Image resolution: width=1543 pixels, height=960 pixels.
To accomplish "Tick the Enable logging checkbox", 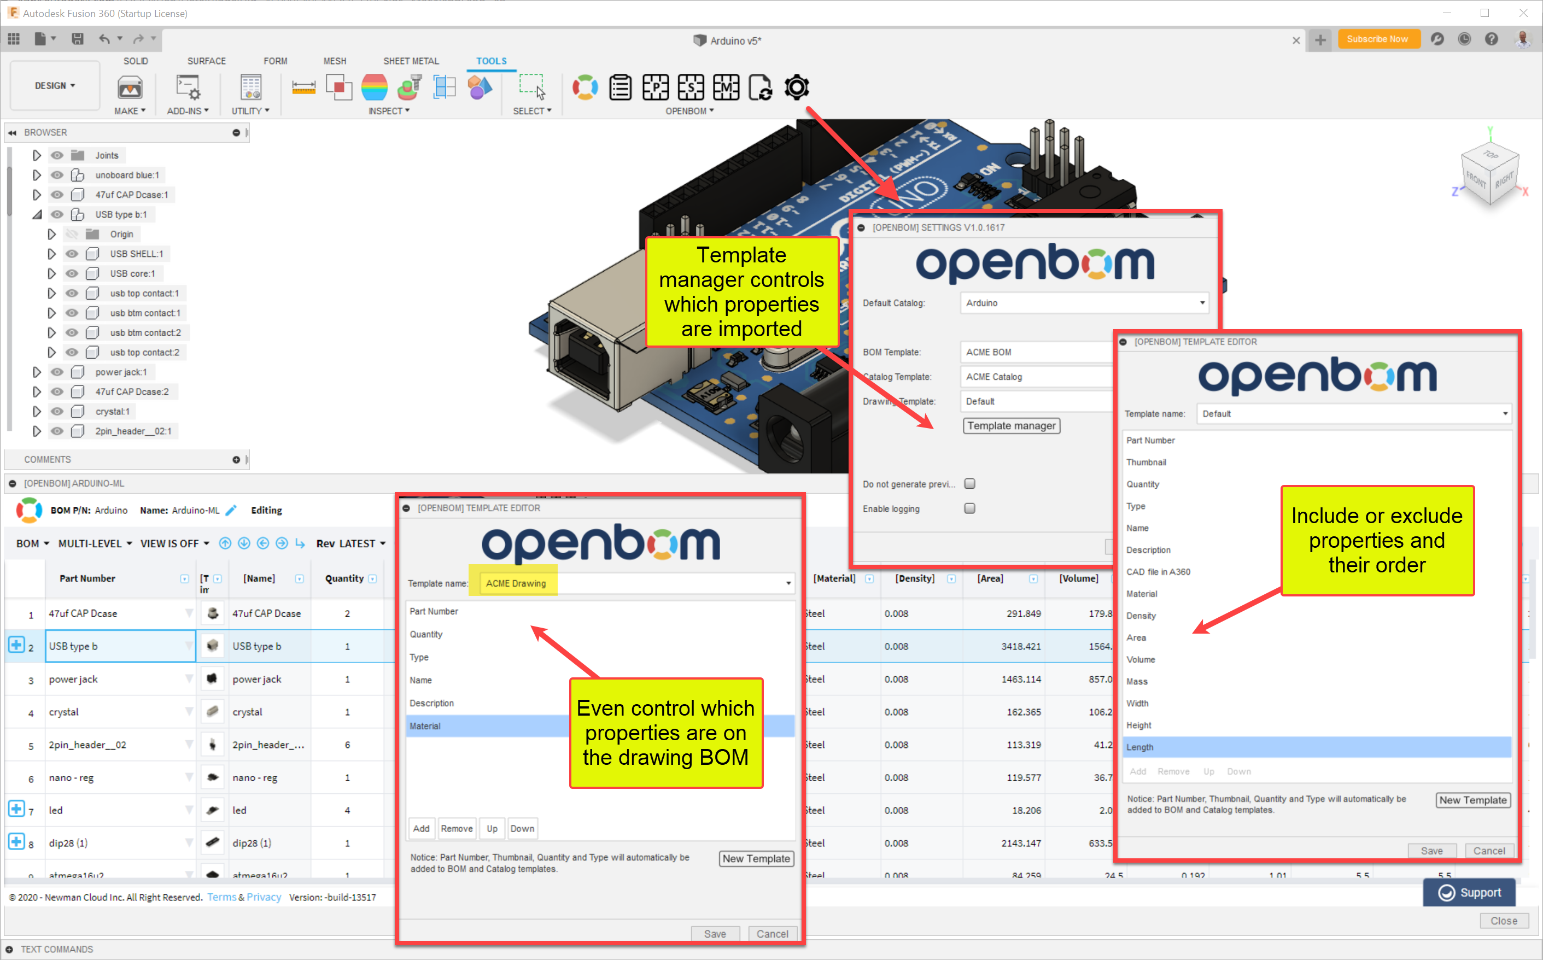I will tap(969, 508).
